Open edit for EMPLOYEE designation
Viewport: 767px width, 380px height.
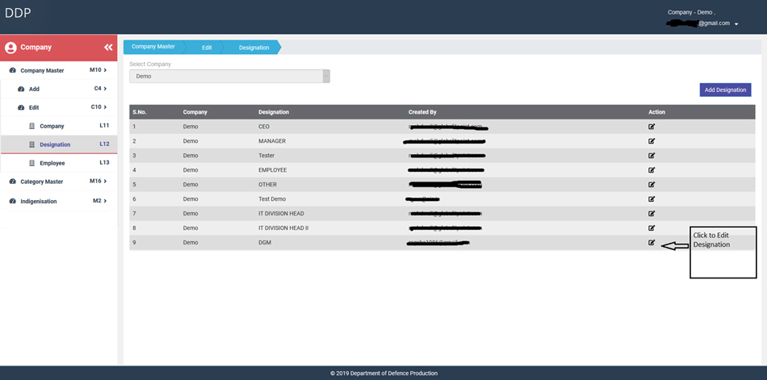pyautogui.click(x=652, y=170)
